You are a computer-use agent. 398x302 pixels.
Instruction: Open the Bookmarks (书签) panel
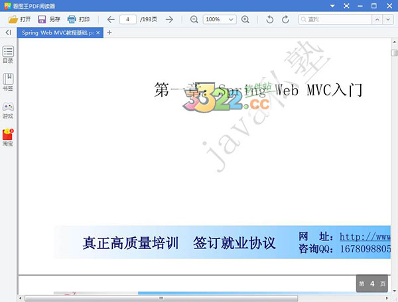[x=8, y=81]
